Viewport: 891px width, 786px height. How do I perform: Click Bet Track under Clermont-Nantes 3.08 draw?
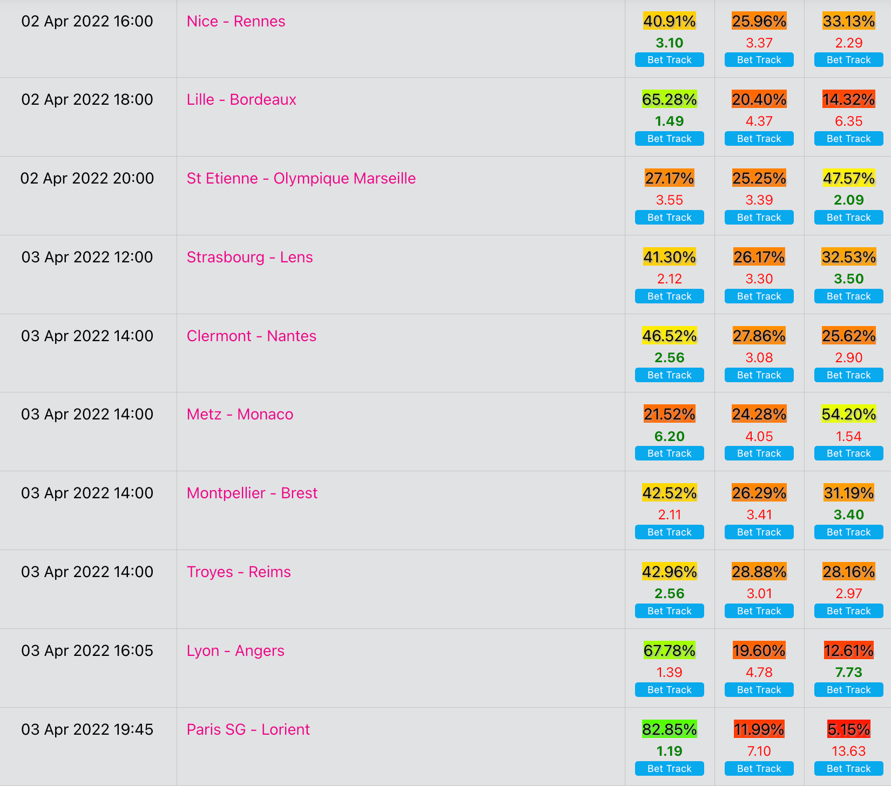tap(759, 375)
